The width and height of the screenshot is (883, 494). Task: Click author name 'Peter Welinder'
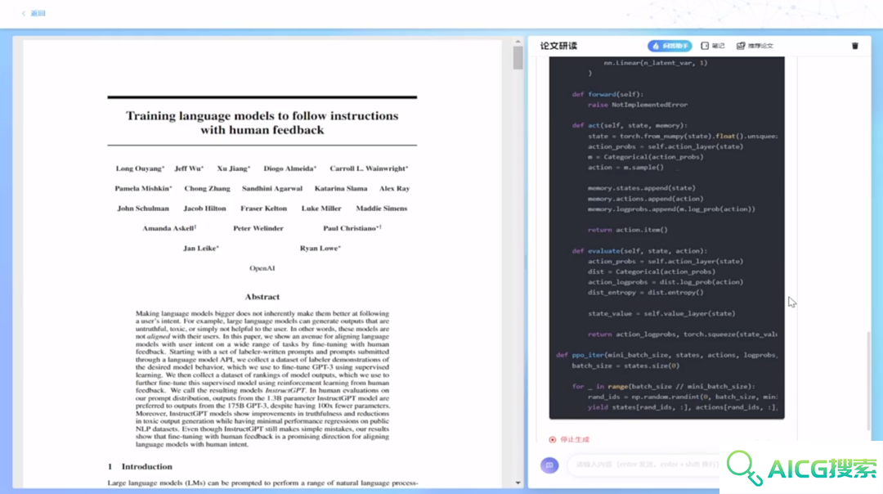click(x=258, y=228)
